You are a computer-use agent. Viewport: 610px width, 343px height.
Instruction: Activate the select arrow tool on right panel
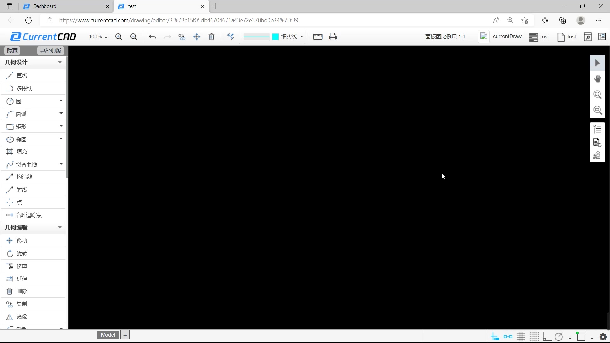[x=598, y=63]
